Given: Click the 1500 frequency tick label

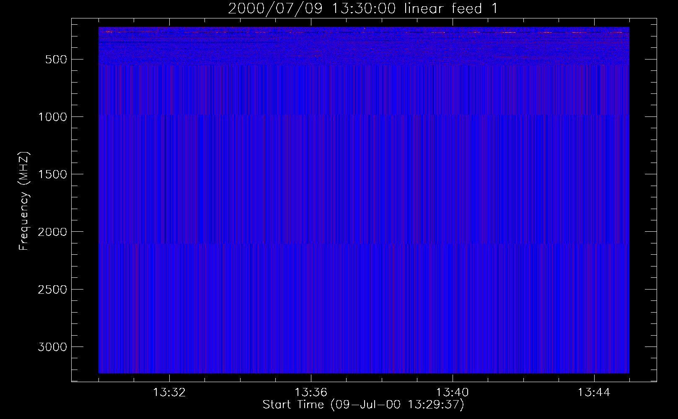Looking at the screenshot, I should click(52, 174).
